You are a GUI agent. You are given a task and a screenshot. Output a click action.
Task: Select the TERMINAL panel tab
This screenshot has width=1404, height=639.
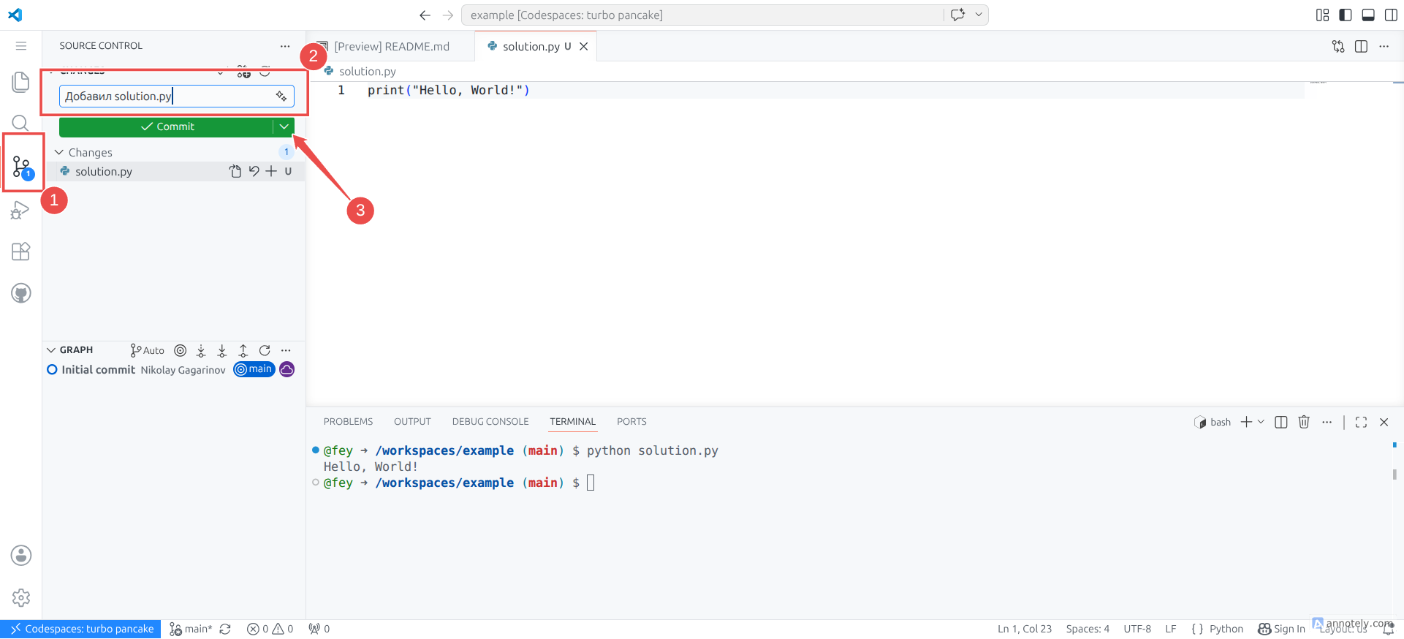573,422
